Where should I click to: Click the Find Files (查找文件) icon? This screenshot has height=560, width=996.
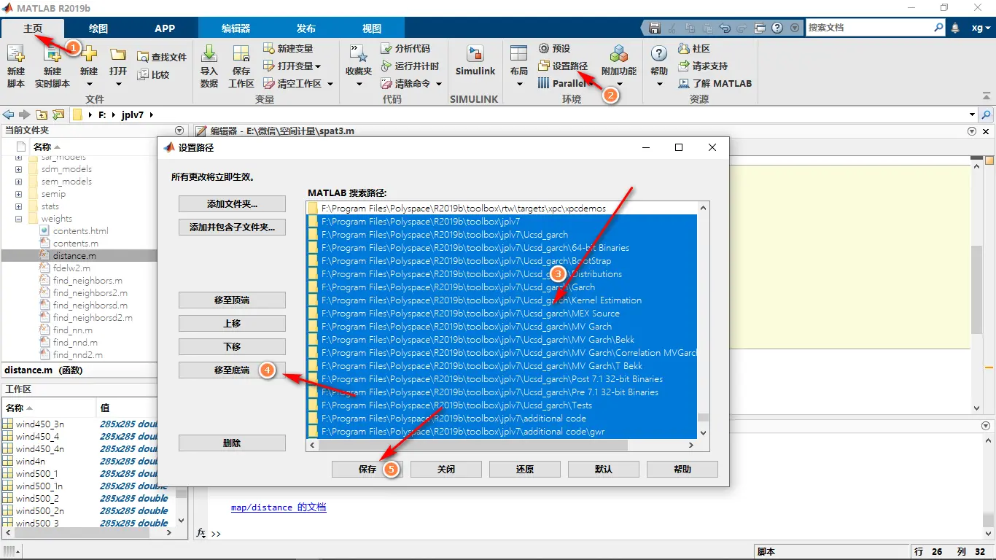coord(141,57)
